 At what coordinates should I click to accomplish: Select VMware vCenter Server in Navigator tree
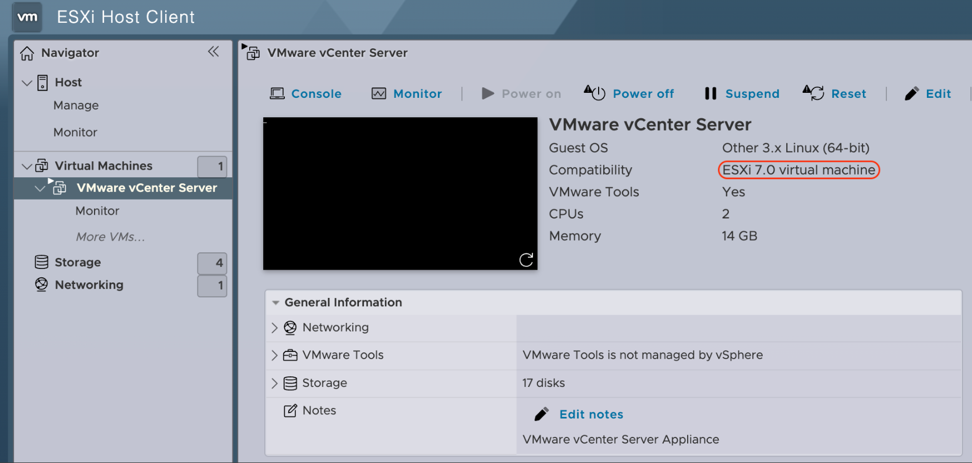(147, 188)
